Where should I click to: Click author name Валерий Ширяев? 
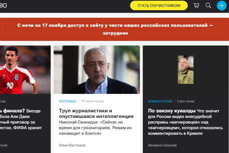point(162,145)
